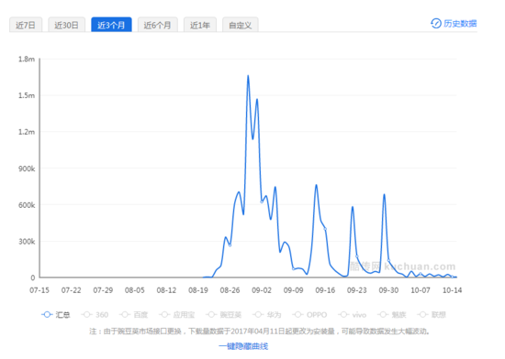505x359 pixels.
Task: Enable the 百度 legend series
Action: [125, 315]
